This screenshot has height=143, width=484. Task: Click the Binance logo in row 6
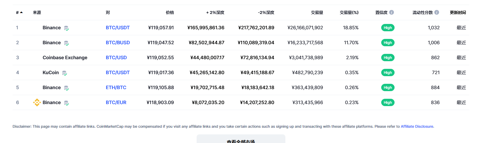37,102
